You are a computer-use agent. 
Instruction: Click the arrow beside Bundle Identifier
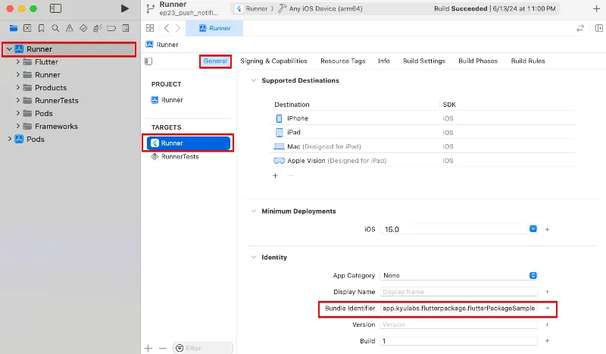point(547,309)
